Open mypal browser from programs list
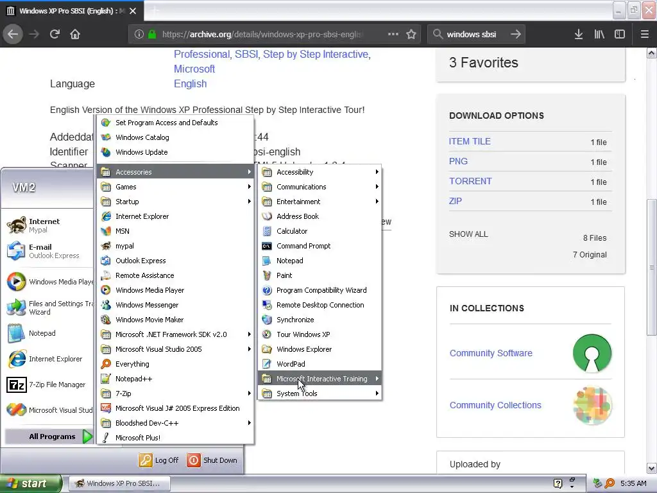Viewport: 657px width, 493px height. tap(176, 246)
